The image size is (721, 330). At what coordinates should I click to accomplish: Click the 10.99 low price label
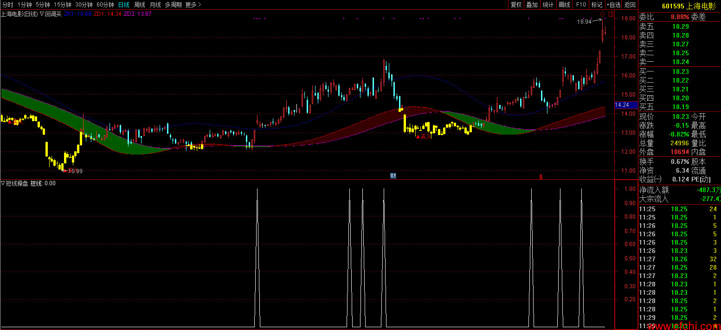point(75,171)
